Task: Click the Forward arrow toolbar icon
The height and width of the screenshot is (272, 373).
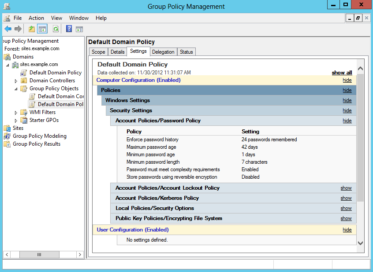Action: [x=18, y=29]
